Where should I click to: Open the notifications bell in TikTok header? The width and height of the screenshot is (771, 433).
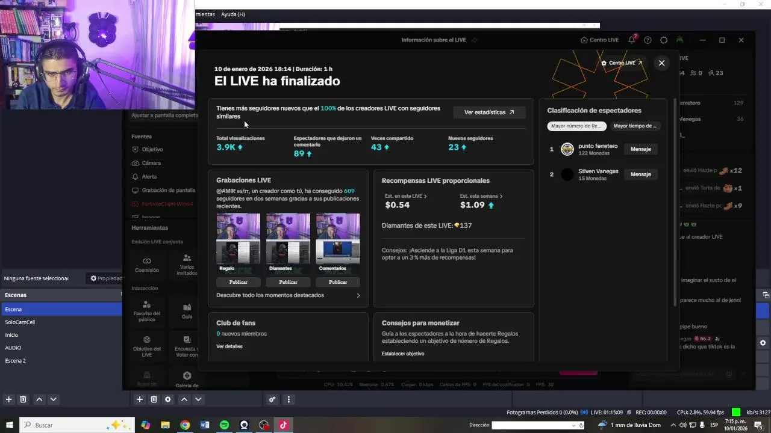[632, 40]
